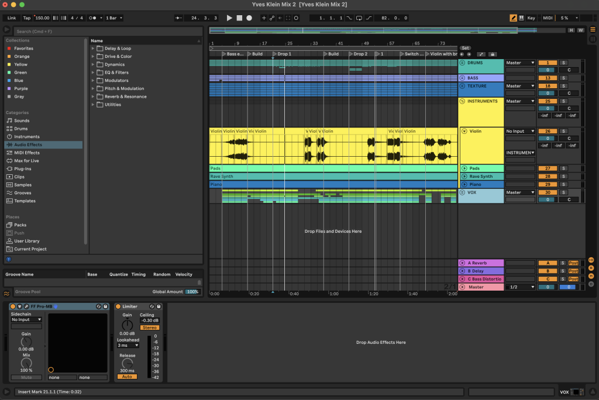Click the Tap tempo button
The height and width of the screenshot is (400, 599).
click(27, 18)
